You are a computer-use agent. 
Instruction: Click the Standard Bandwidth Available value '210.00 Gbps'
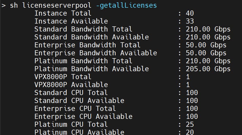[208, 37]
